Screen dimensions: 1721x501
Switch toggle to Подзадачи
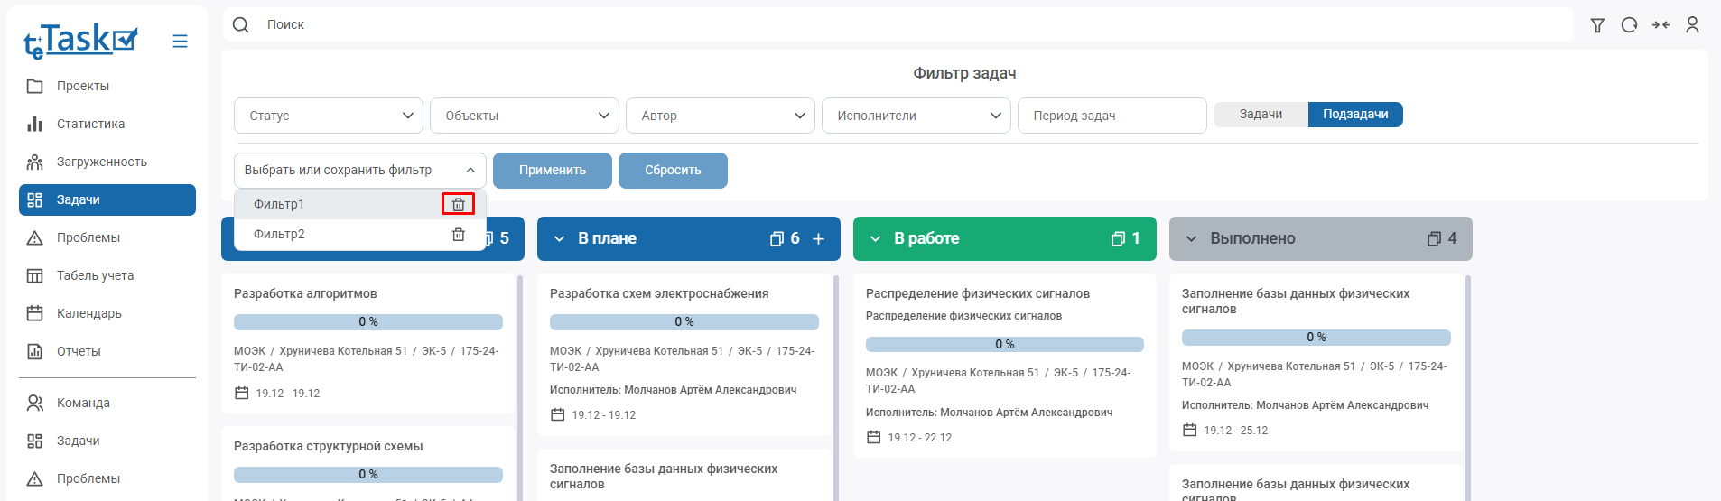tap(1354, 115)
